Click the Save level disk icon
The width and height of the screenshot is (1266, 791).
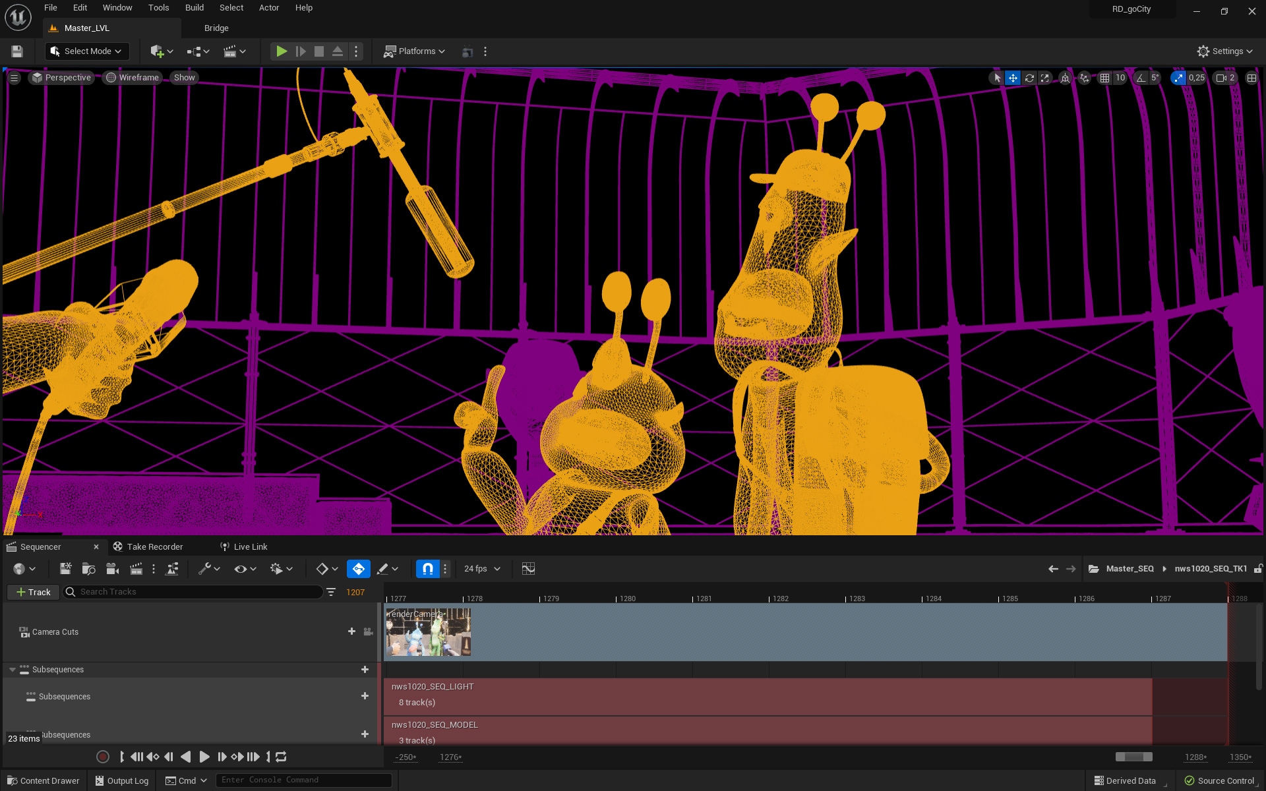tap(17, 51)
